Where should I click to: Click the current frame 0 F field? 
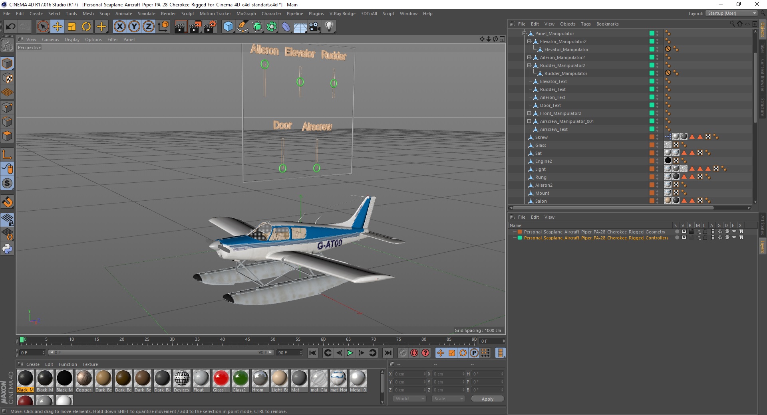32,353
